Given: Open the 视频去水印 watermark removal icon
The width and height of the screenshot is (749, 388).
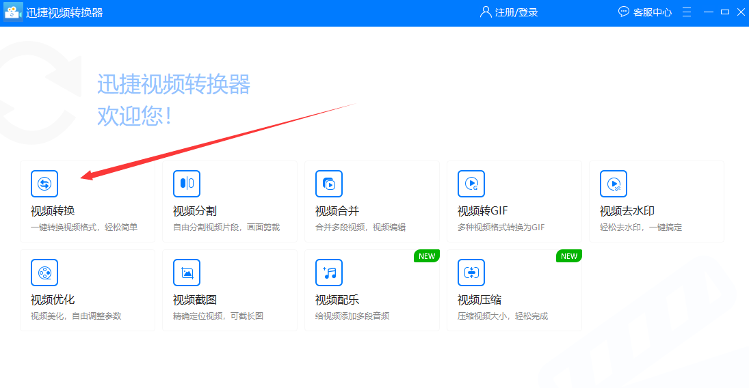Looking at the screenshot, I should pos(614,184).
